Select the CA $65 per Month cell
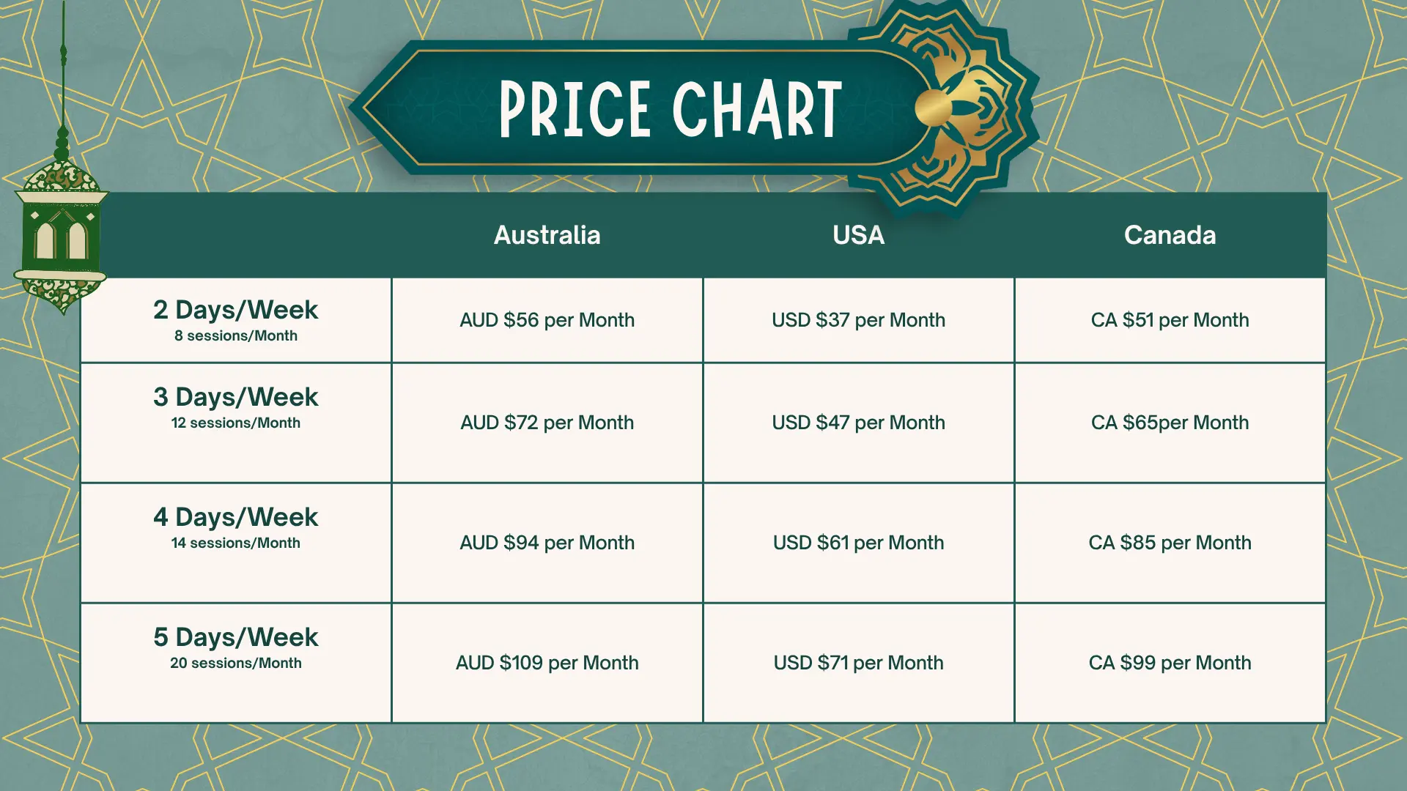The height and width of the screenshot is (791, 1407). pos(1170,423)
